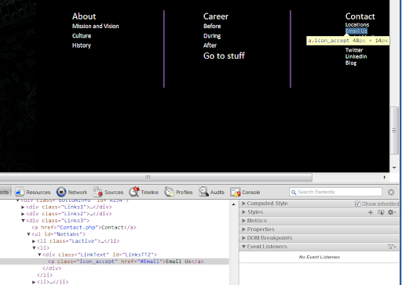Open the Timeline panel icon
This screenshot has height=285, width=402.
pos(134,192)
